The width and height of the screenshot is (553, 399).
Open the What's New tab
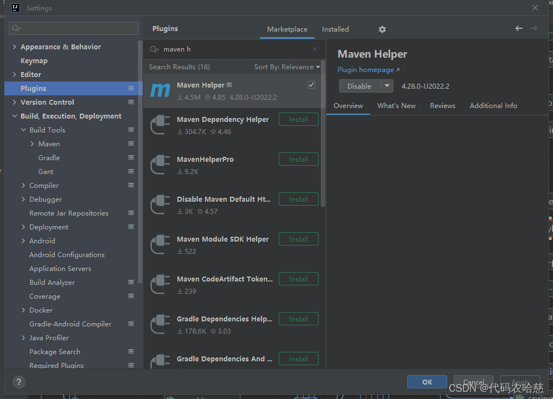[396, 106]
